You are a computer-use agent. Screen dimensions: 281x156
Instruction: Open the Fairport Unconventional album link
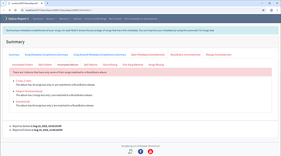(29, 91)
